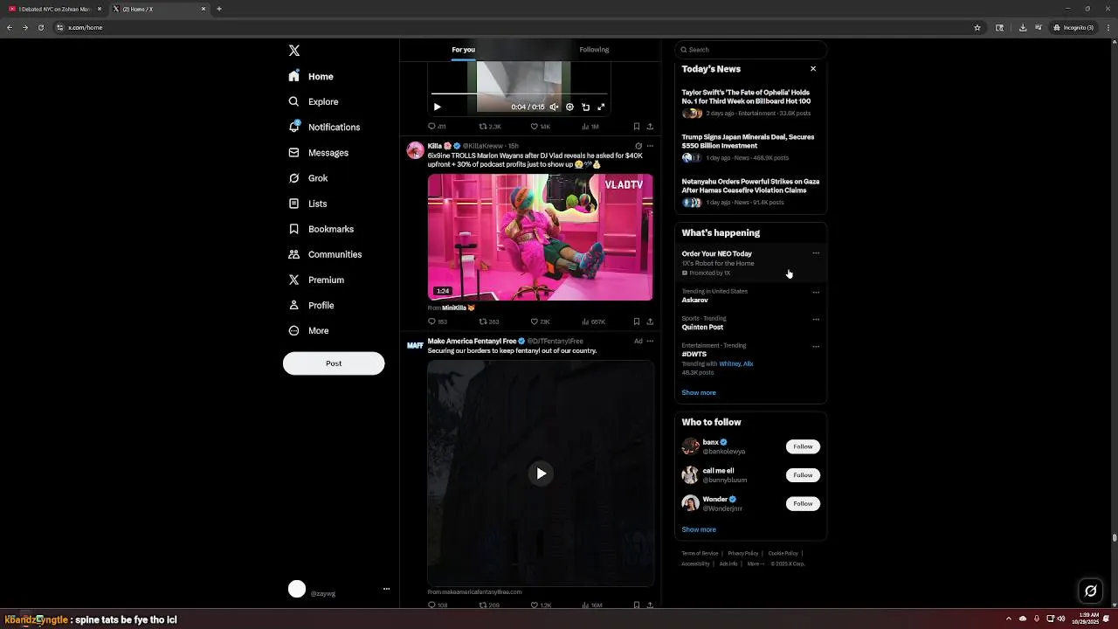This screenshot has width=1118, height=629.
Task: Seek the top video's progress bar
Action: coord(519,93)
